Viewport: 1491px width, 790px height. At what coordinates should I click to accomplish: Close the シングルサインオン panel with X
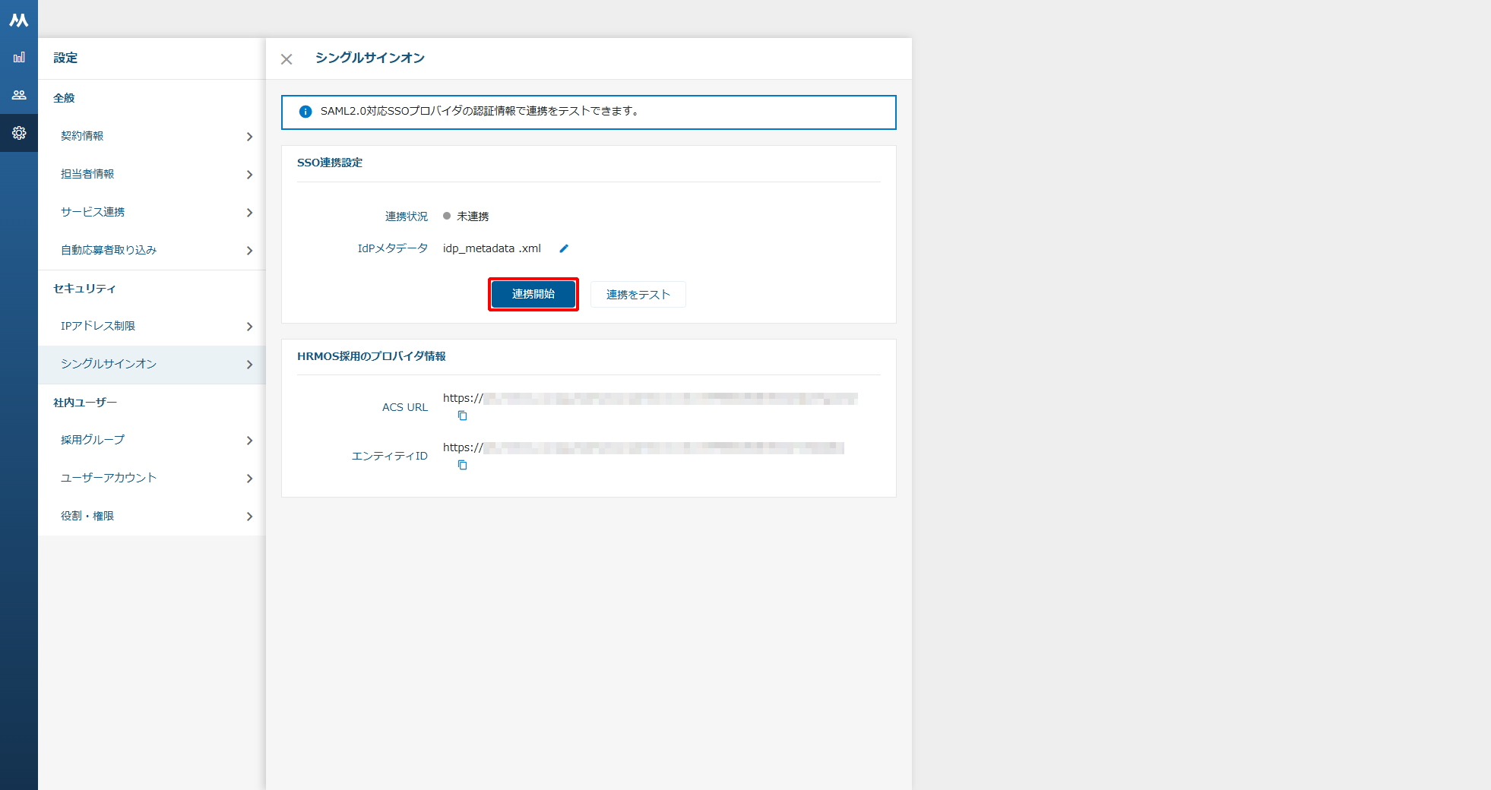tap(286, 59)
